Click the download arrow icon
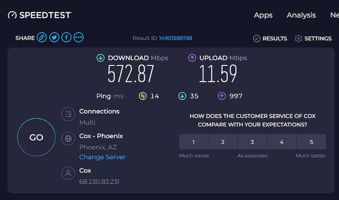 pos(100,58)
